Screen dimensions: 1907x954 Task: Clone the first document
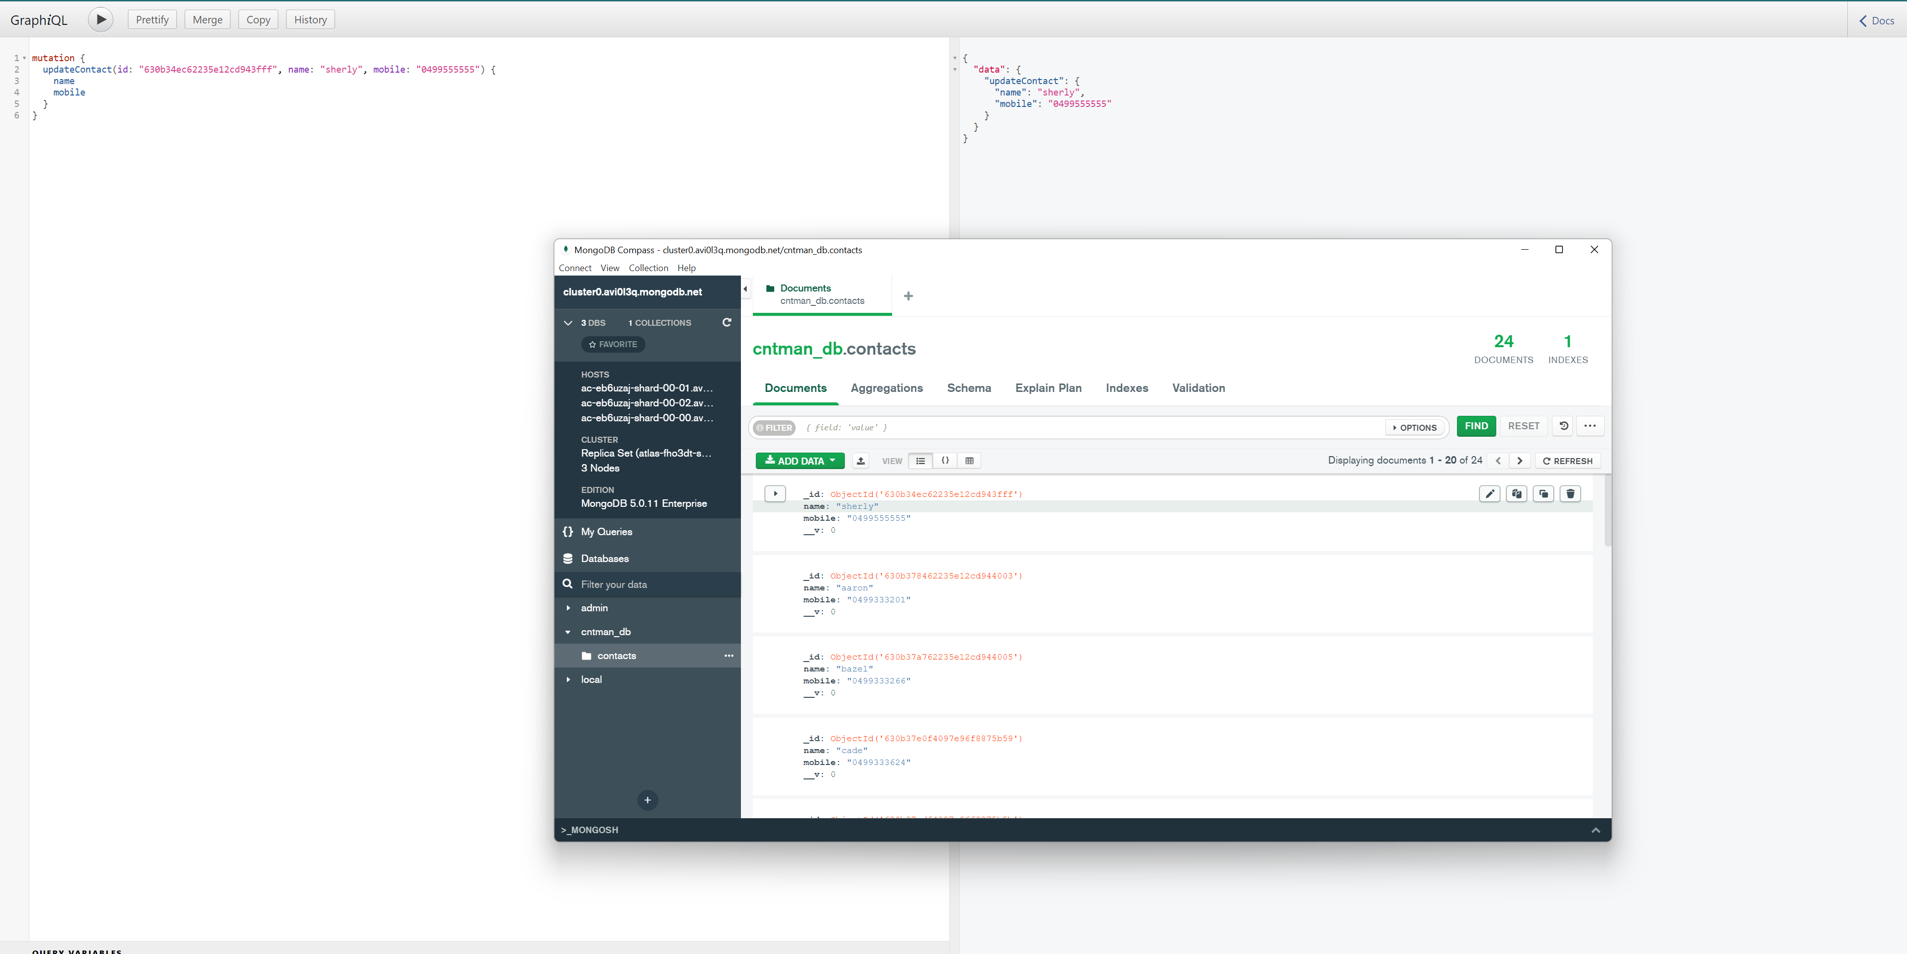(x=1544, y=493)
